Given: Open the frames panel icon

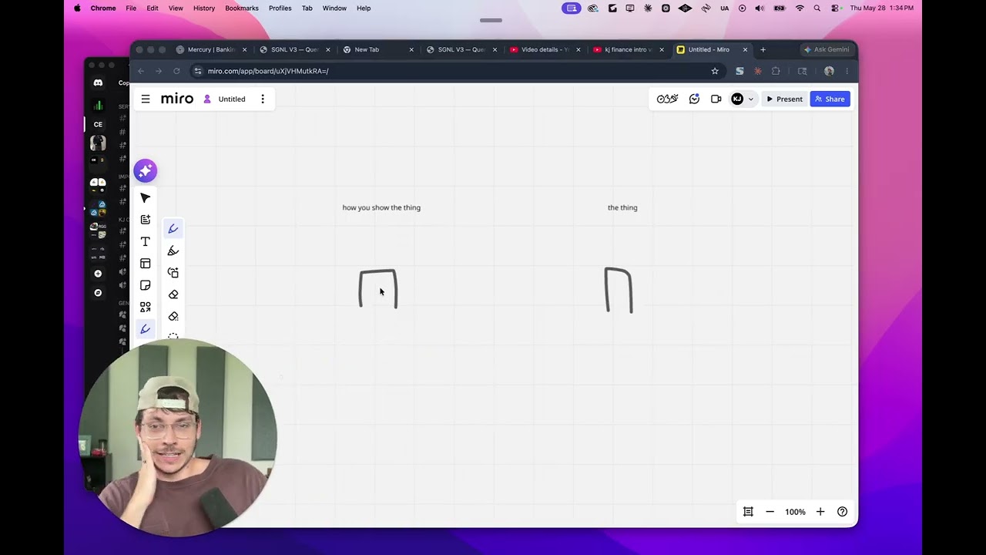Looking at the screenshot, I should pos(747,512).
